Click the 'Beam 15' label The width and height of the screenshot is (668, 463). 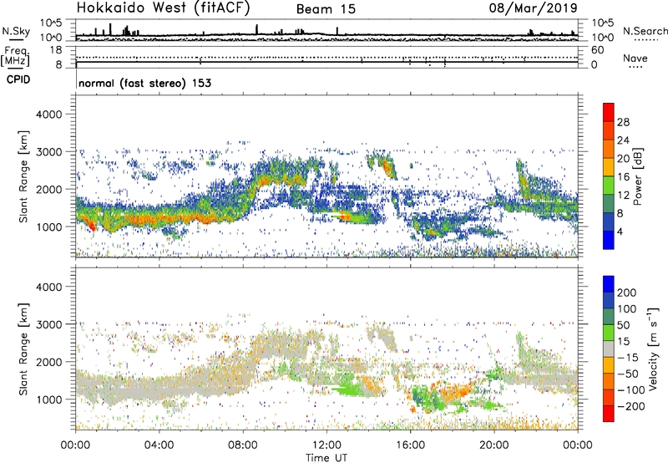pyautogui.click(x=326, y=9)
